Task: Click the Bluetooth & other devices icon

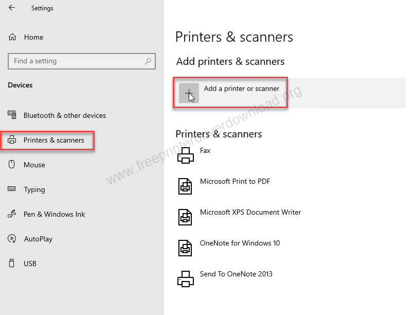Action: point(12,115)
